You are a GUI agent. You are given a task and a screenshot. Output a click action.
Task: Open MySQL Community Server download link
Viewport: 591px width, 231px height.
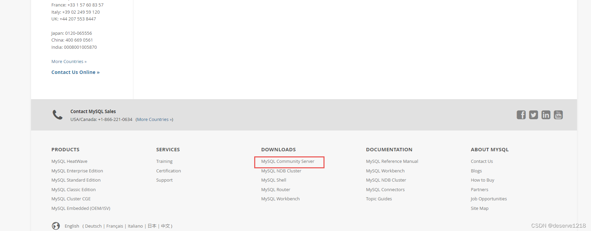tap(288, 161)
